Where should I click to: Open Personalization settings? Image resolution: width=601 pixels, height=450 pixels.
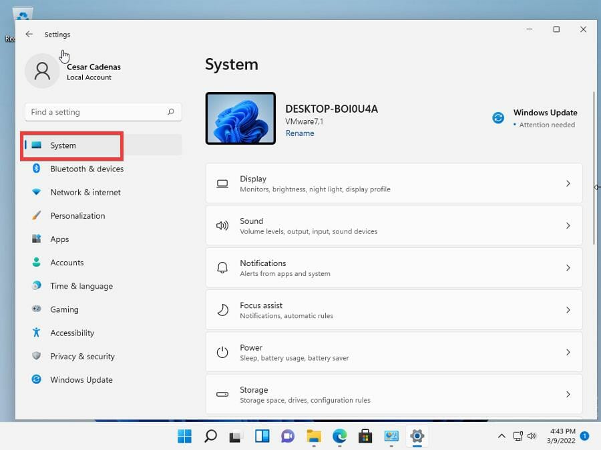pos(103,215)
